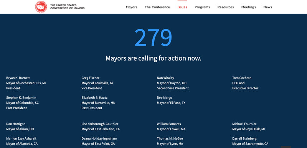Select the name Tom Cochran

pyautogui.click(x=242, y=78)
